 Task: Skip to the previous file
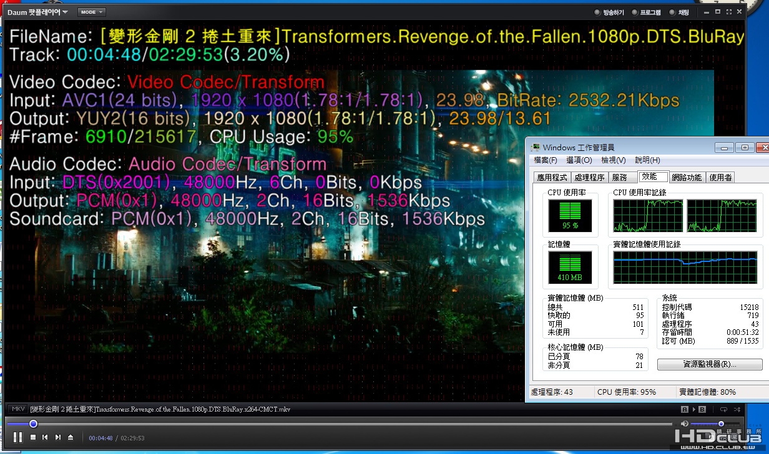tap(45, 437)
